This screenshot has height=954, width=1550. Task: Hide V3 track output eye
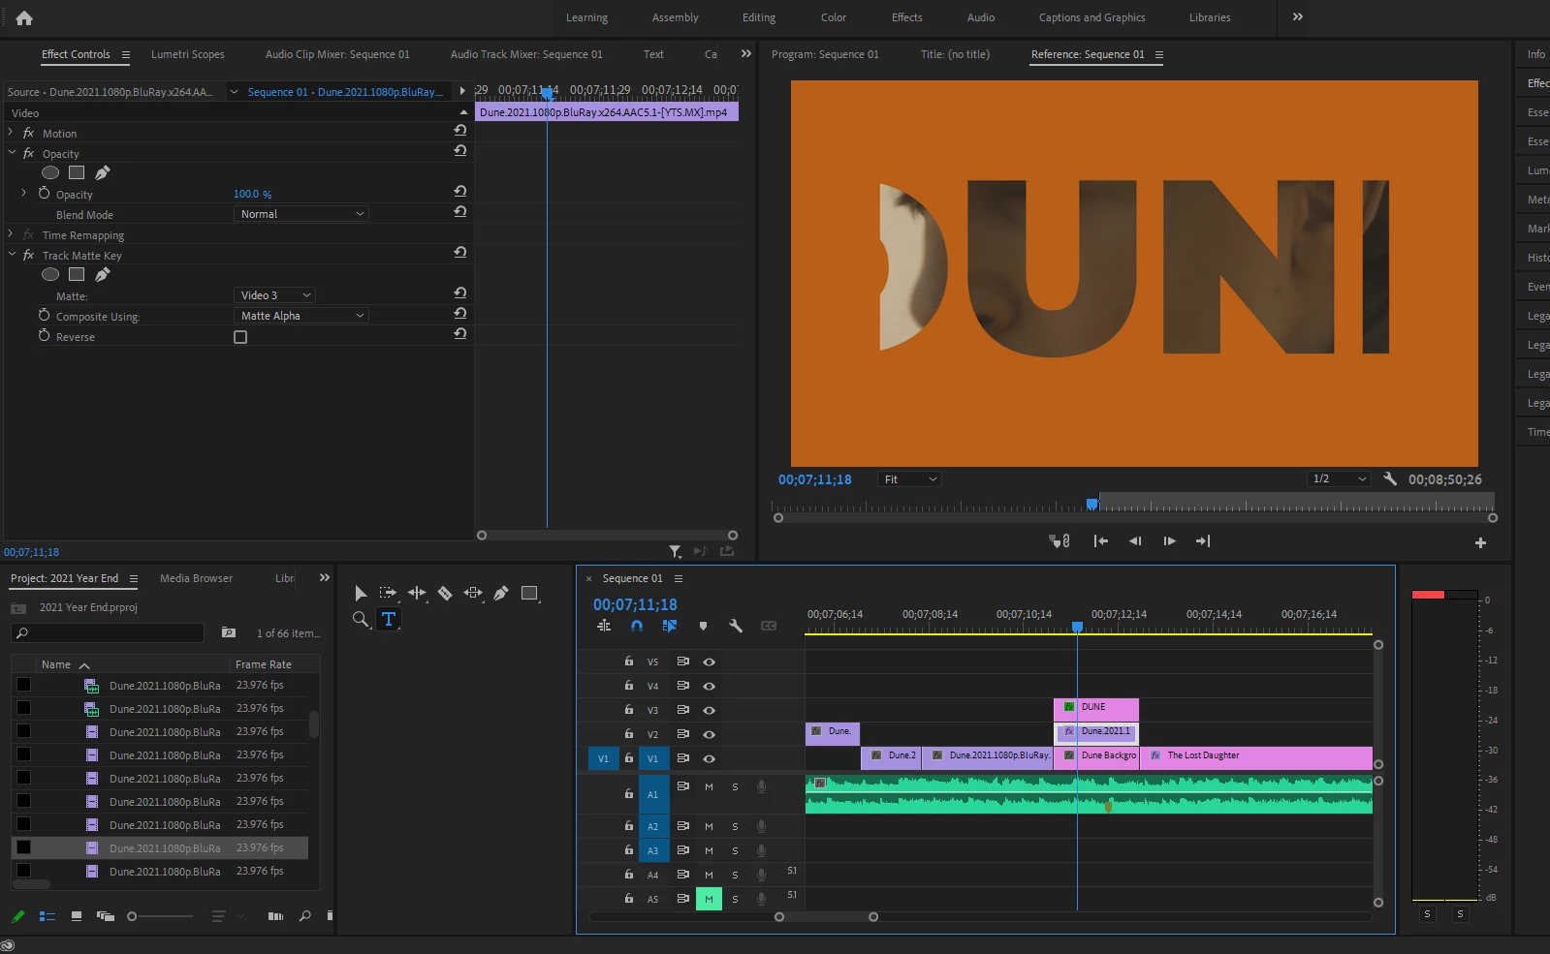coord(709,710)
